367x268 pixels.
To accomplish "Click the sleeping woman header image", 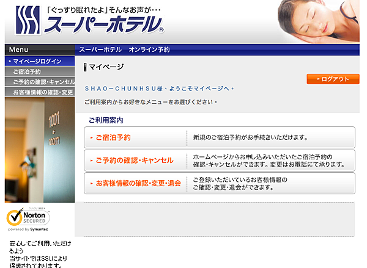I will pyautogui.click(x=318, y=21).
